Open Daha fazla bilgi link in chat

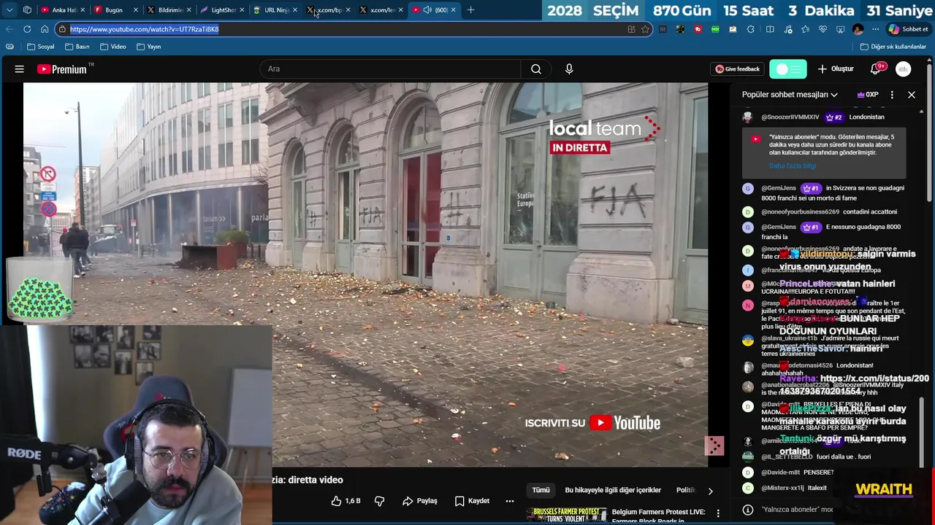tap(793, 166)
